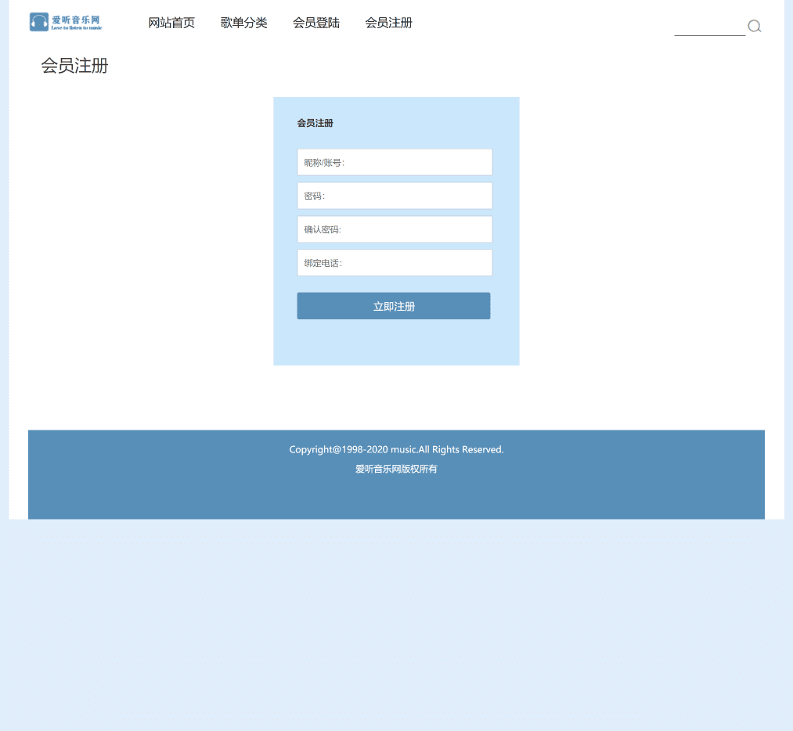Image resolution: width=793 pixels, height=731 pixels.
Task: Click 爱听音乐网版权所有 footer text
Action: pyautogui.click(x=396, y=469)
